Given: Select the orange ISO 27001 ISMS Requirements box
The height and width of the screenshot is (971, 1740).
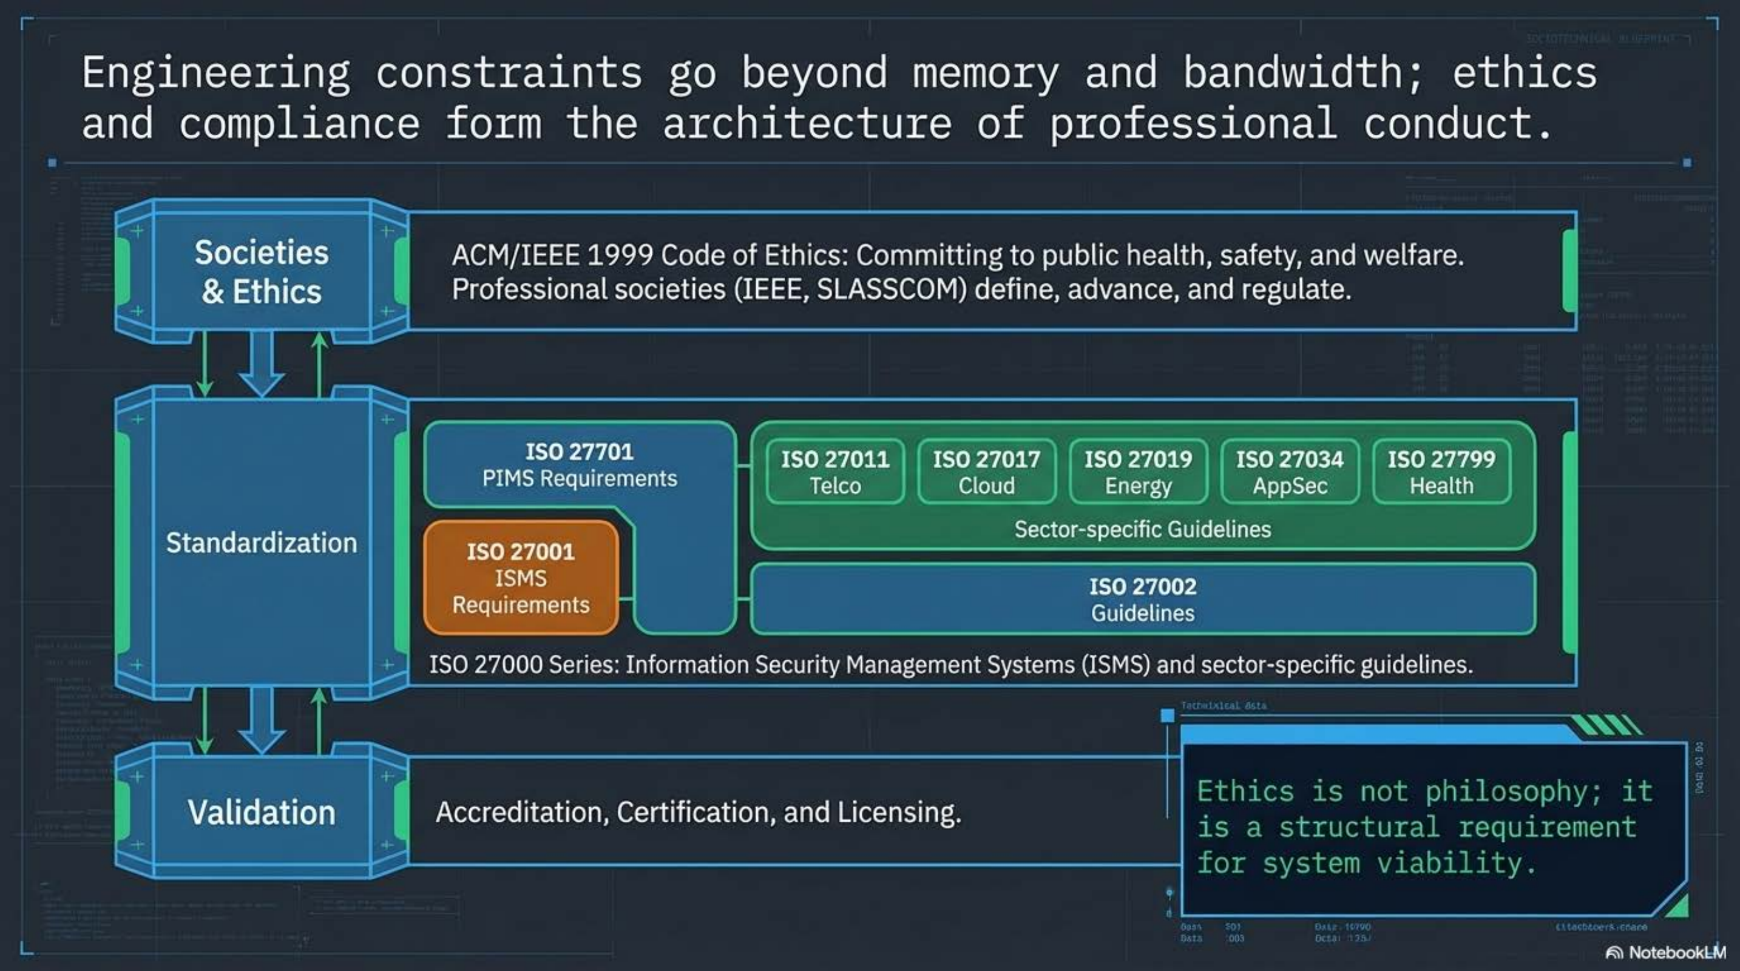Looking at the screenshot, I should [x=521, y=577].
